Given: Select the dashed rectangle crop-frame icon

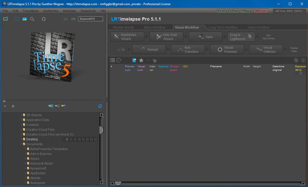Looking at the screenshot, I should pos(17,19).
